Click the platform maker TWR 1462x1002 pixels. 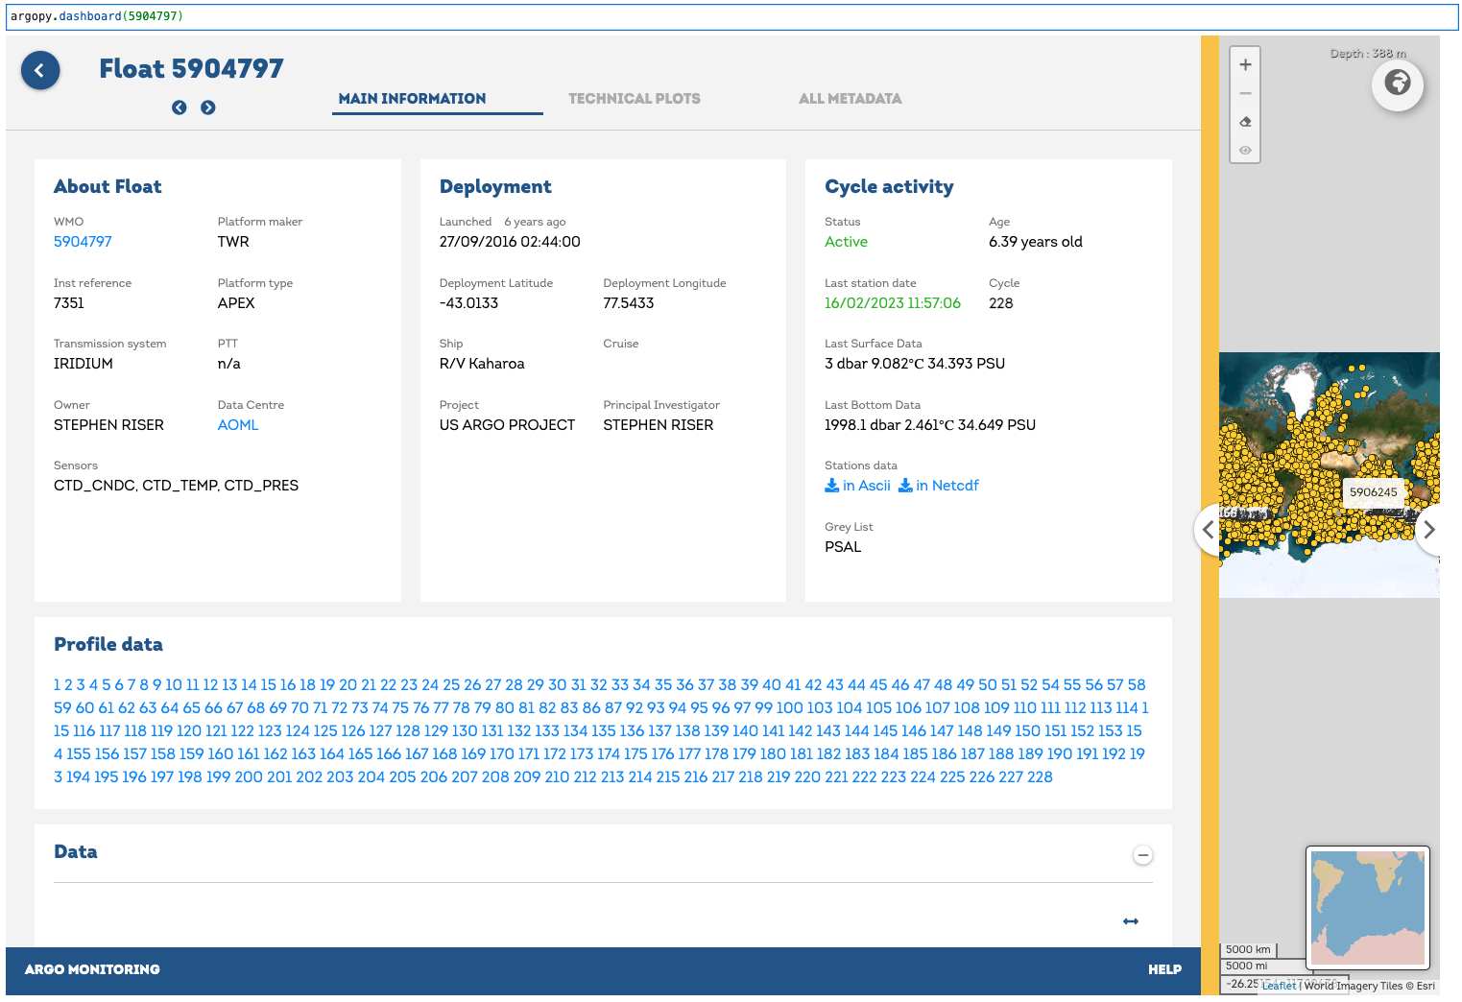233,242
